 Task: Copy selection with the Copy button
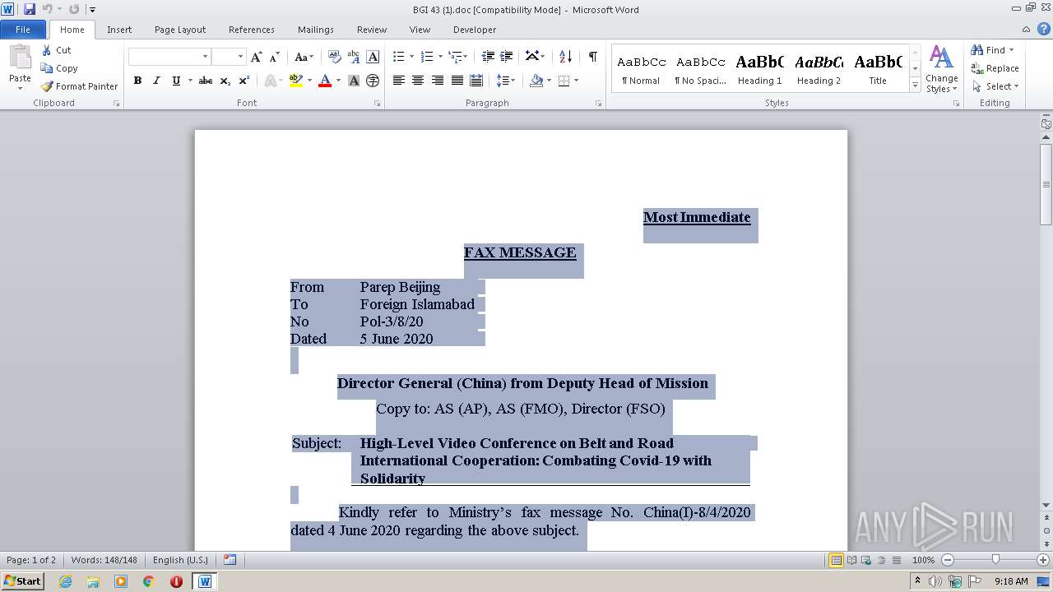[x=59, y=68]
